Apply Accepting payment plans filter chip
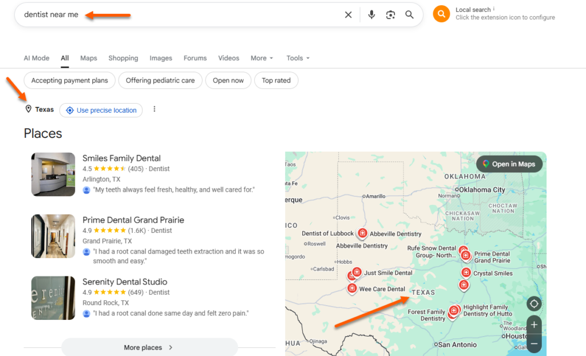Image resolution: width=586 pixels, height=356 pixels. click(69, 80)
